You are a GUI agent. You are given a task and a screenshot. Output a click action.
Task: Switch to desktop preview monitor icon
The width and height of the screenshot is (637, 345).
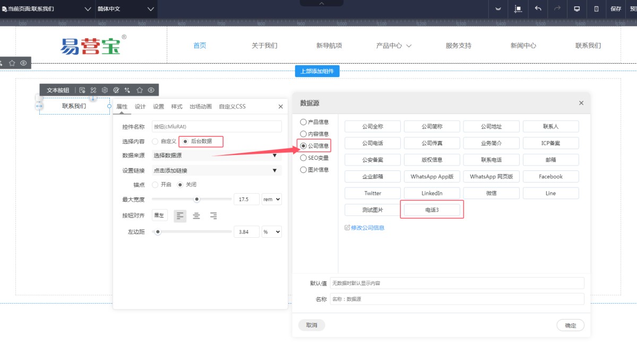576,8
